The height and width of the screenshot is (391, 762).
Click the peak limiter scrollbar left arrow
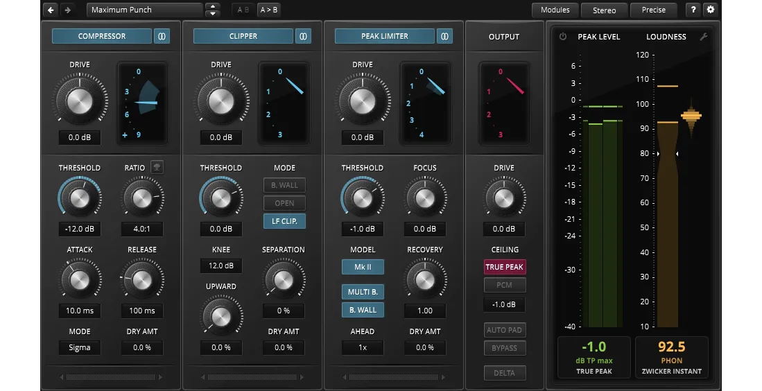tap(345, 377)
